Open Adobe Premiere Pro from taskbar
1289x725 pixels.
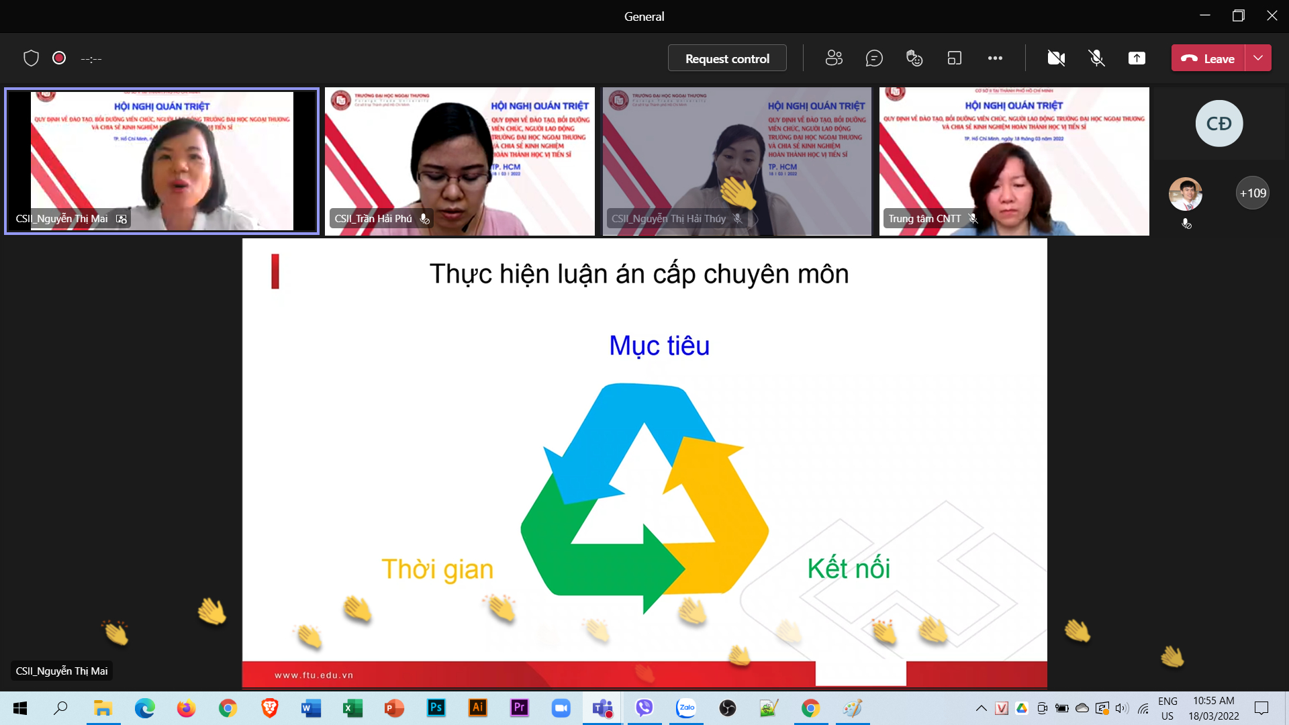pos(519,708)
